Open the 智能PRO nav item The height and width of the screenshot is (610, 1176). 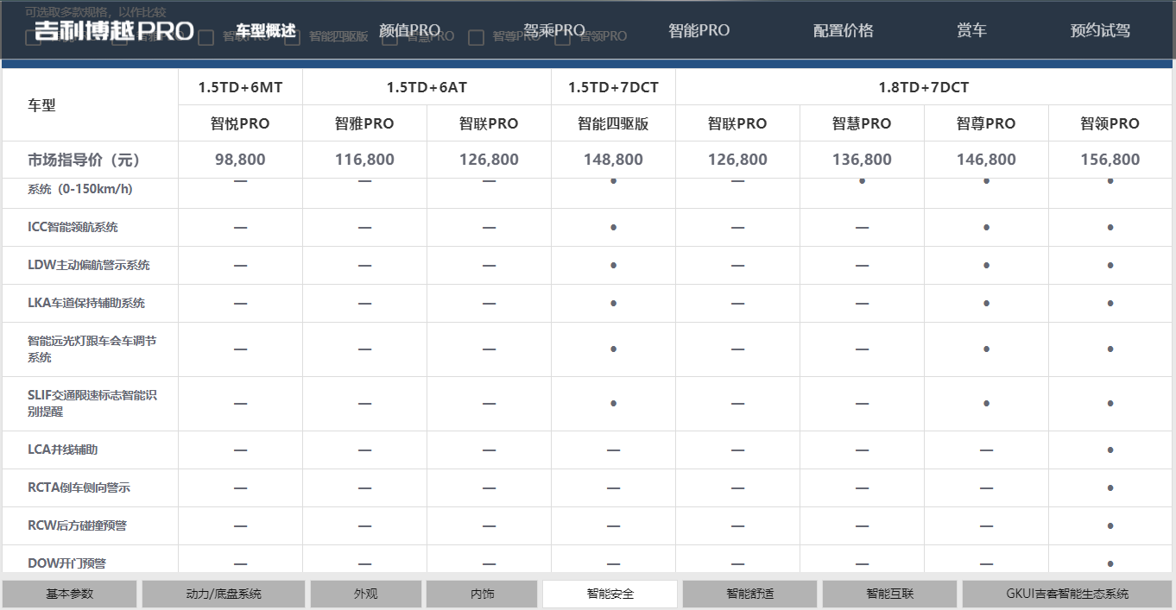coord(699,31)
